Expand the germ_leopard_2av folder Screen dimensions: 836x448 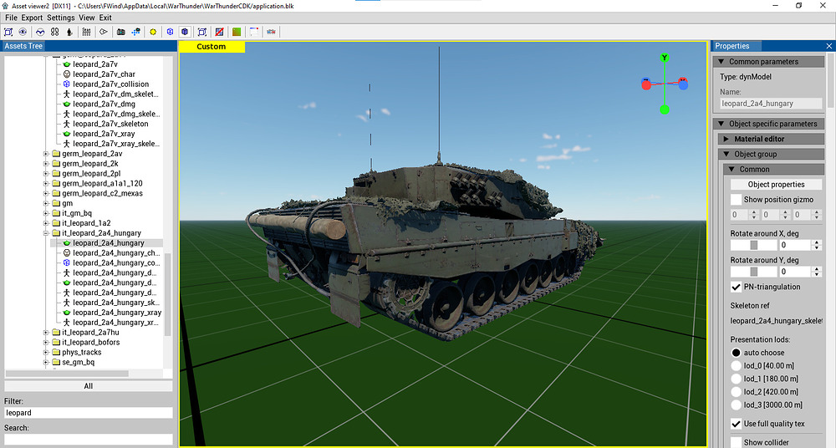pyautogui.click(x=46, y=154)
